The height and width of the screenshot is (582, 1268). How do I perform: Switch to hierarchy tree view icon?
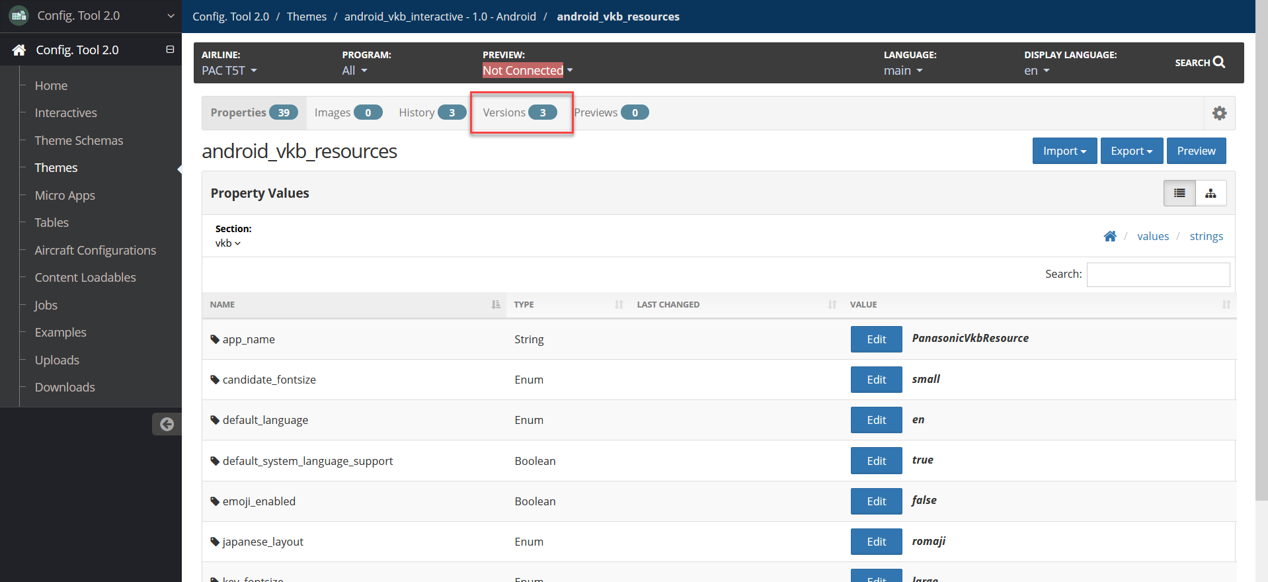(1210, 193)
